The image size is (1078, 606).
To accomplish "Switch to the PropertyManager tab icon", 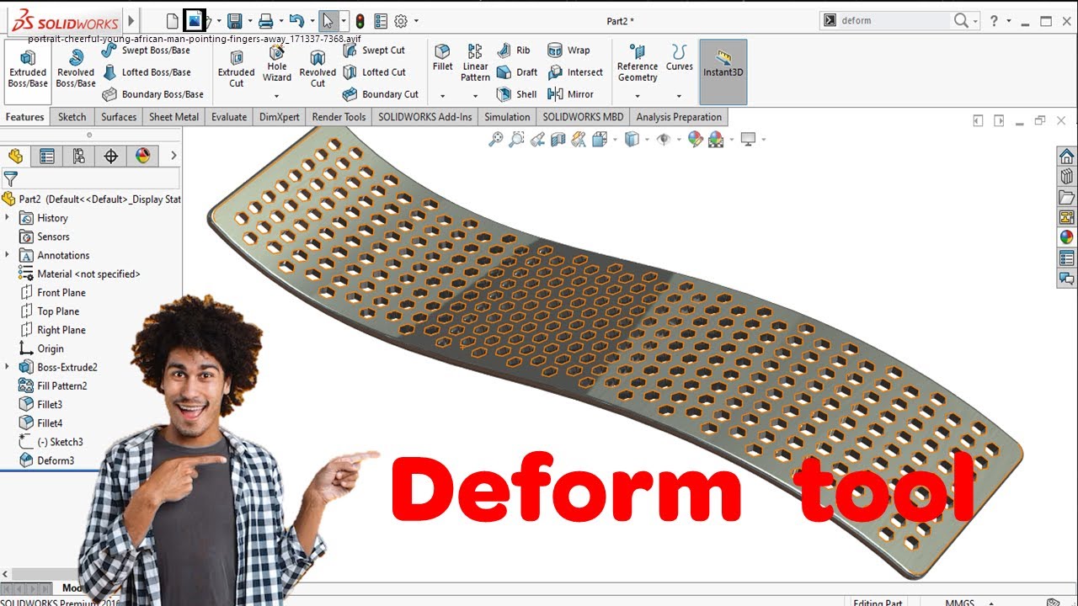I will tap(47, 156).
